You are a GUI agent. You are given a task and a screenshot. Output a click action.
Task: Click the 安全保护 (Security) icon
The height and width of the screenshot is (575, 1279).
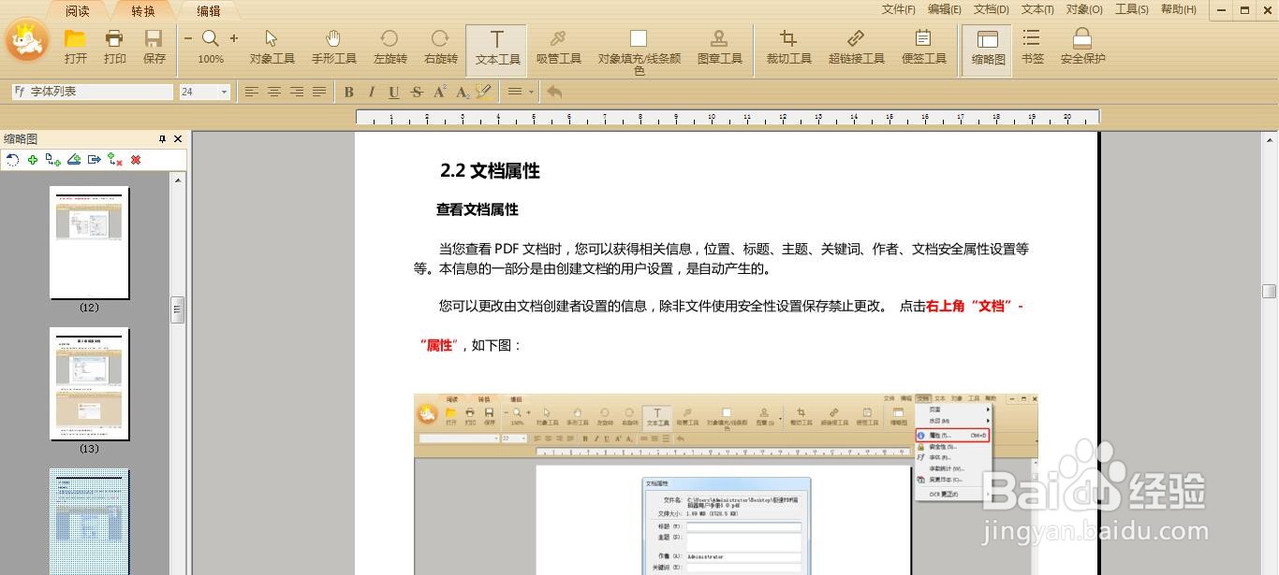coord(1081,47)
